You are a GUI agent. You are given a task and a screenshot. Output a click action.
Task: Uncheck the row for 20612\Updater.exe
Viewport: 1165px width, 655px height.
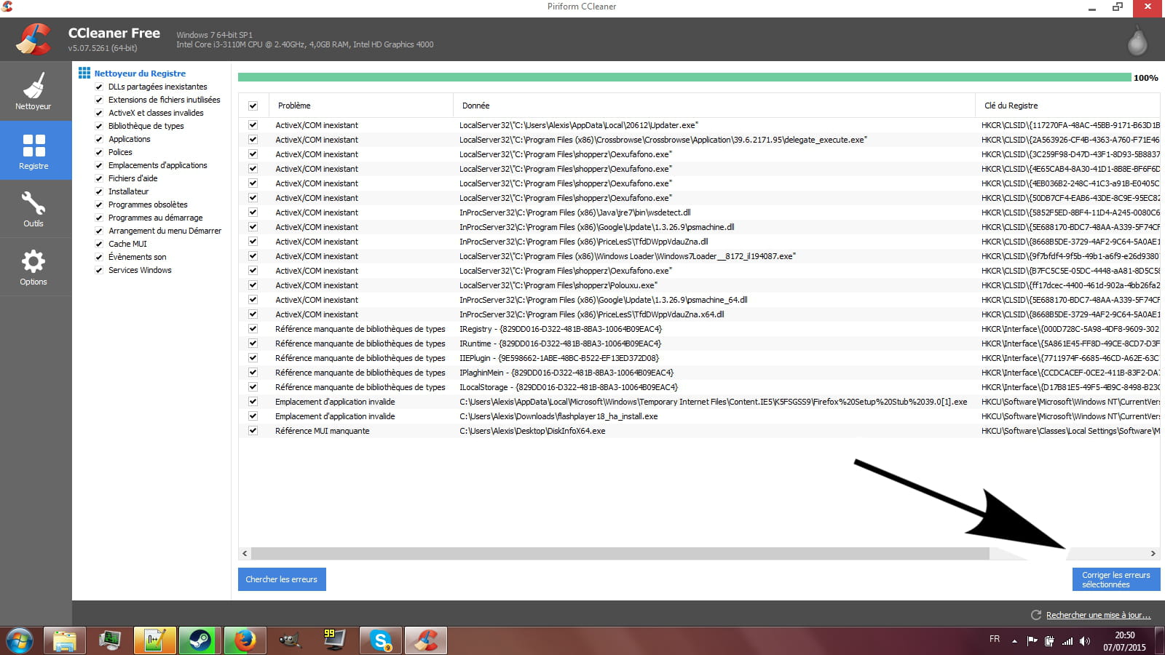click(x=253, y=125)
